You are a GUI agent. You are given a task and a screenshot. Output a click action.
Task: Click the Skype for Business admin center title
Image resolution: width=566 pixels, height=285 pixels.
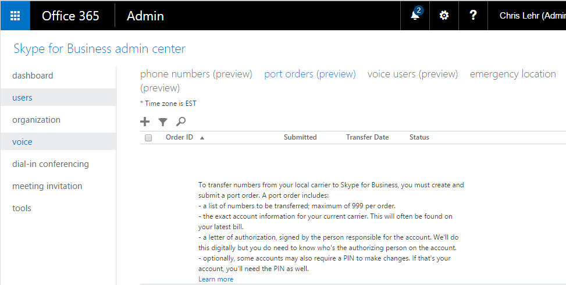click(99, 49)
